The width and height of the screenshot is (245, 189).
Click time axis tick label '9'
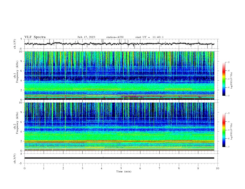click(198, 168)
